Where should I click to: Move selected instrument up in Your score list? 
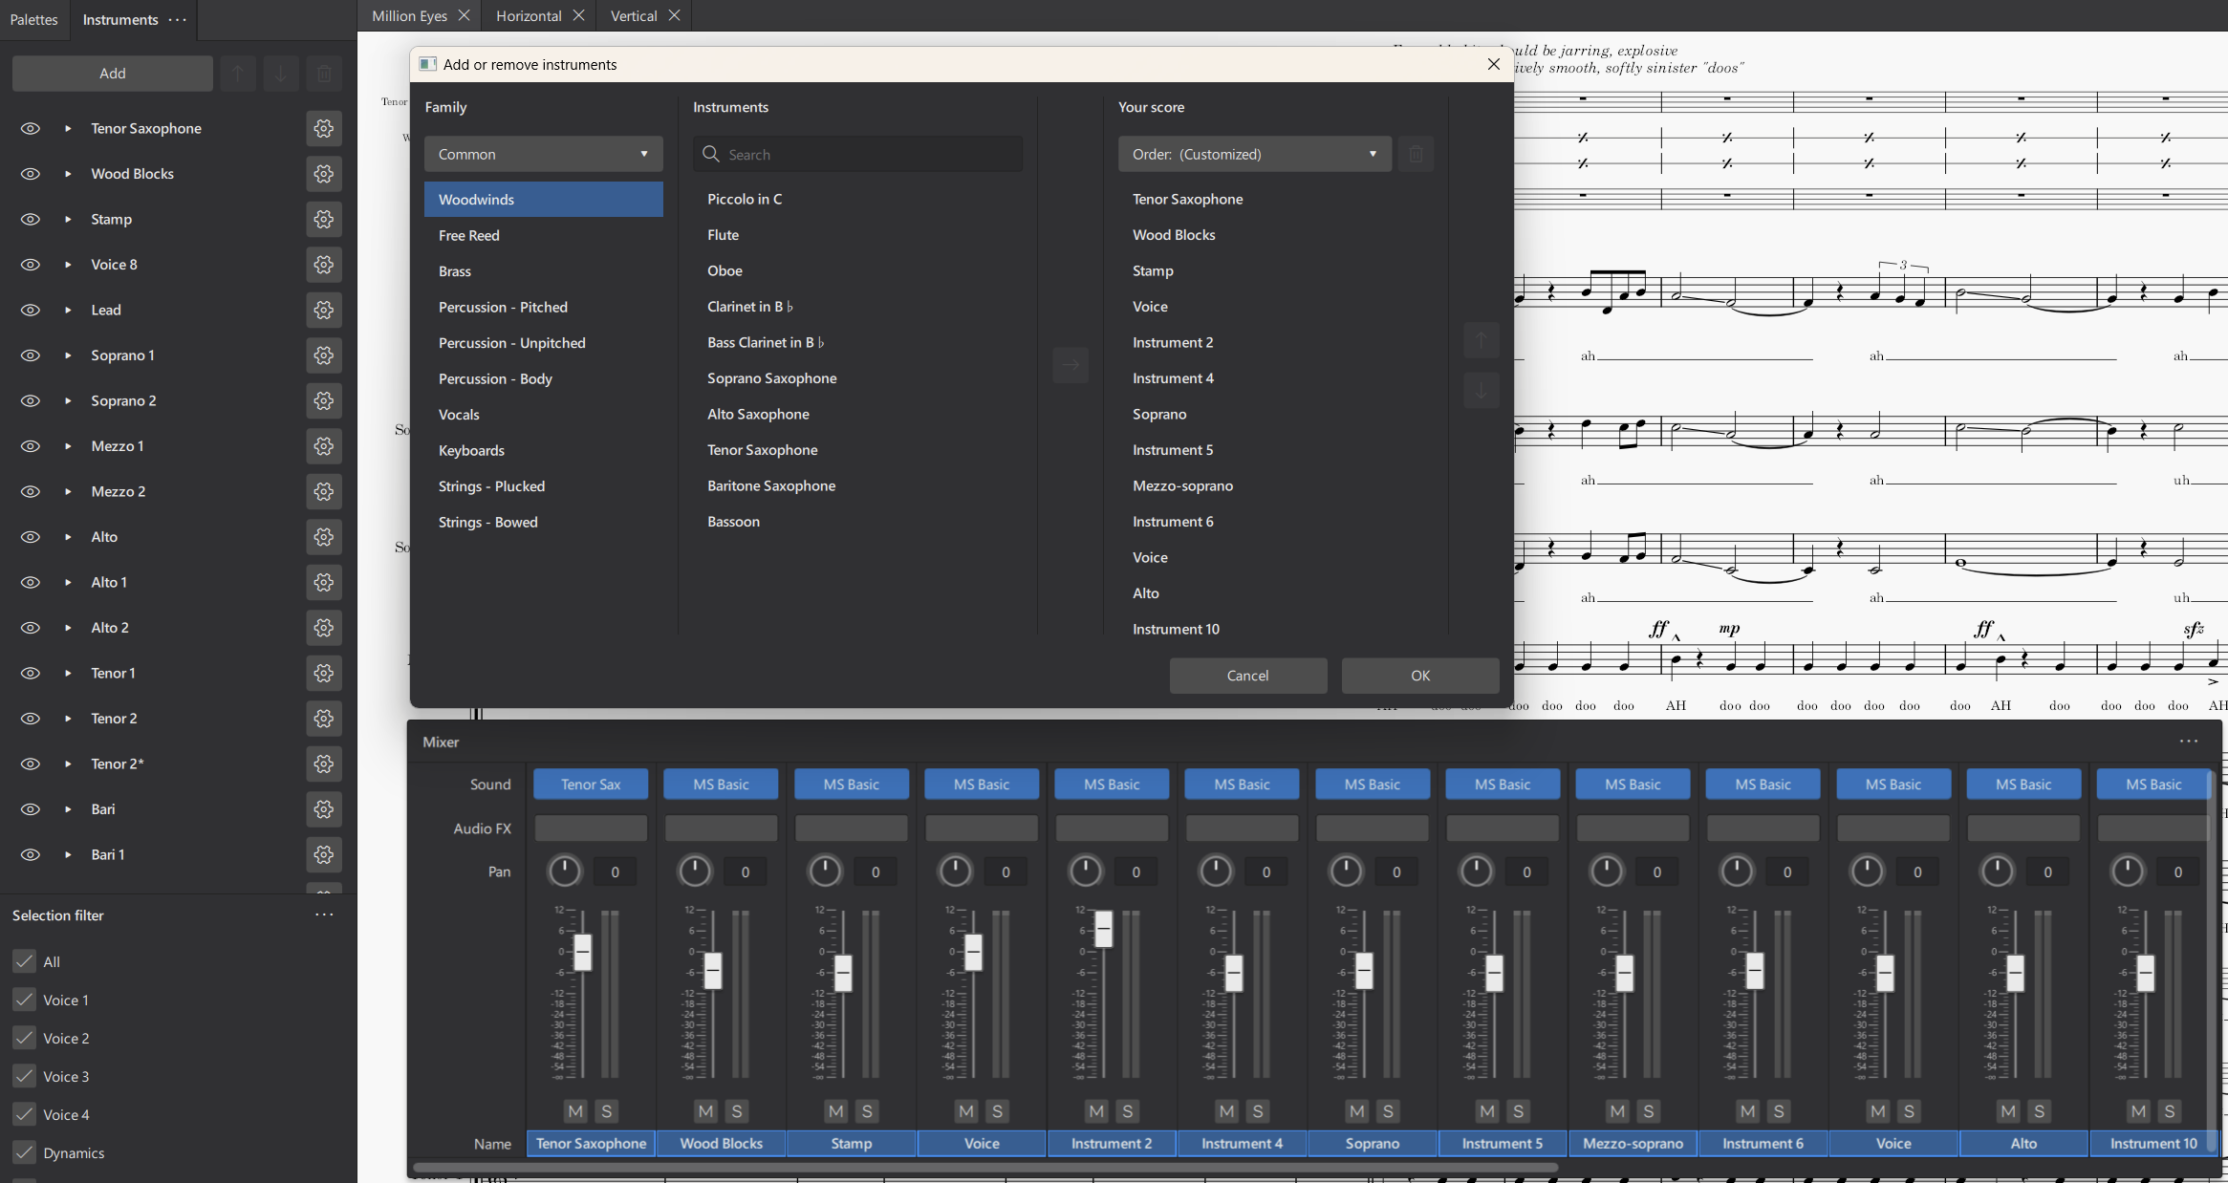point(1480,340)
